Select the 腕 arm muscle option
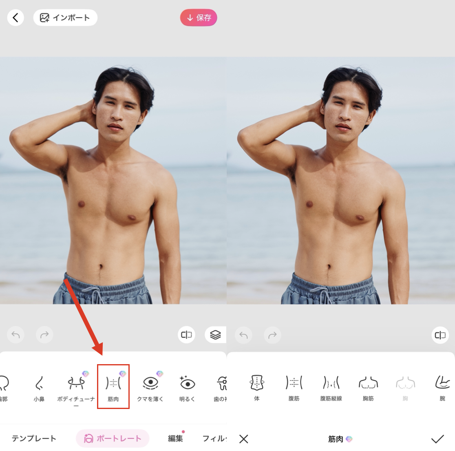This screenshot has height=451, width=455. (x=442, y=386)
